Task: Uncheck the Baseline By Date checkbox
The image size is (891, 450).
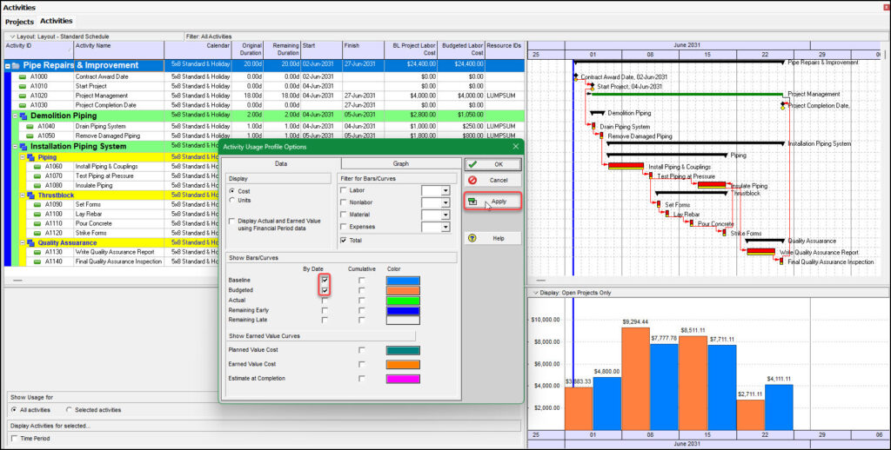Action: coord(325,281)
